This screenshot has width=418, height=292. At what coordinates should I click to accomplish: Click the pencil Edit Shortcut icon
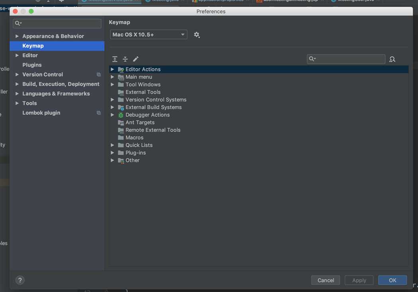click(x=136, y=59)
